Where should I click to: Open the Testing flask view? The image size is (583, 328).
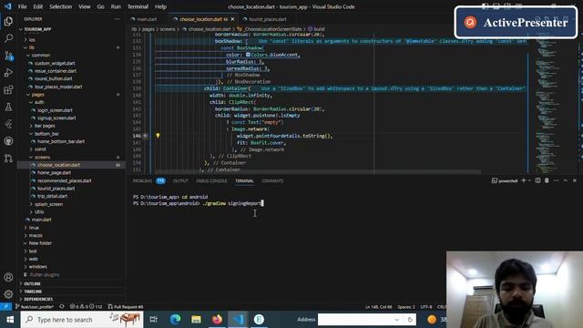pyautogui.click(x=8, y=108)
